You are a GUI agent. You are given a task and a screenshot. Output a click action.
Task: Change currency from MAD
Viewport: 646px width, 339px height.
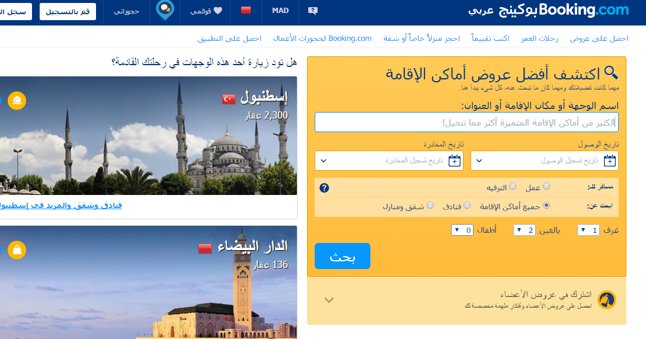click(280, 11)
